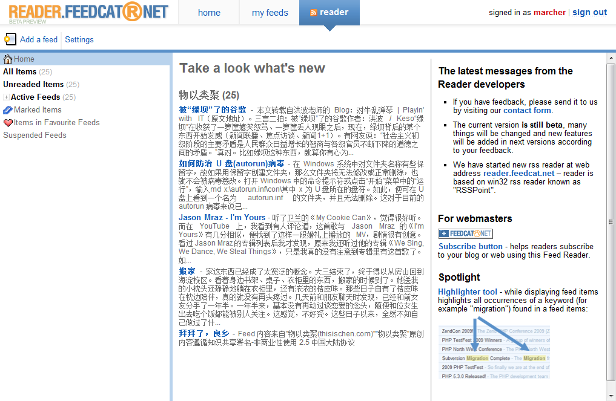Viewport: 616px width, 401px height.
Task: Click the Add a feed star icon
Action: point(10,39)
